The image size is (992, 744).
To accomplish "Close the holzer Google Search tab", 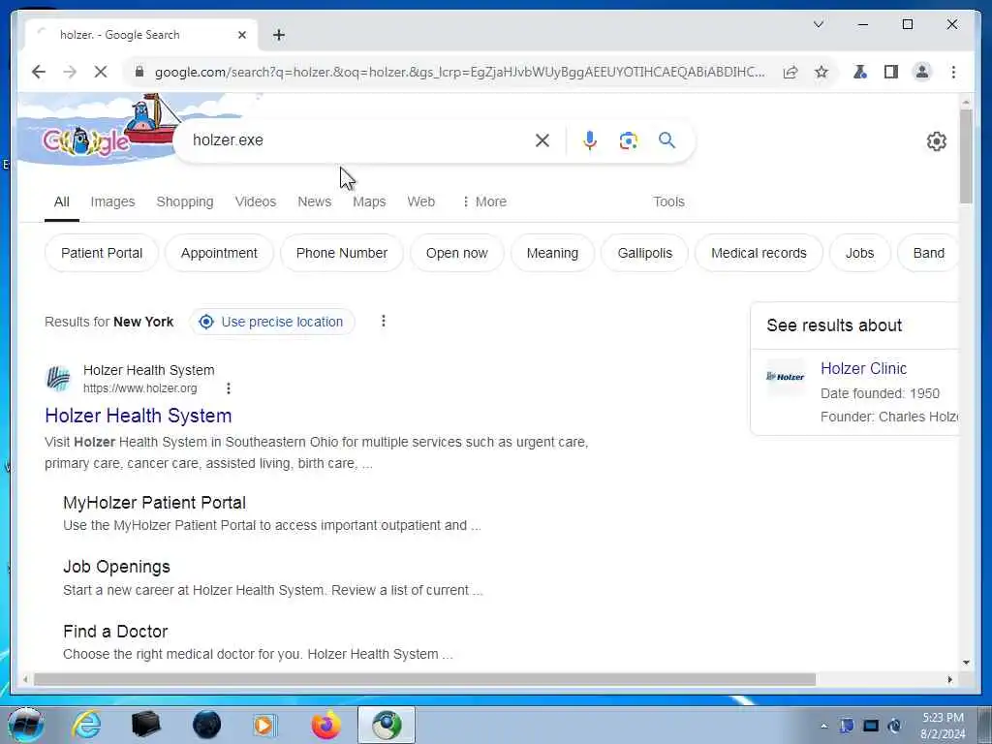I will coord(241,36).
